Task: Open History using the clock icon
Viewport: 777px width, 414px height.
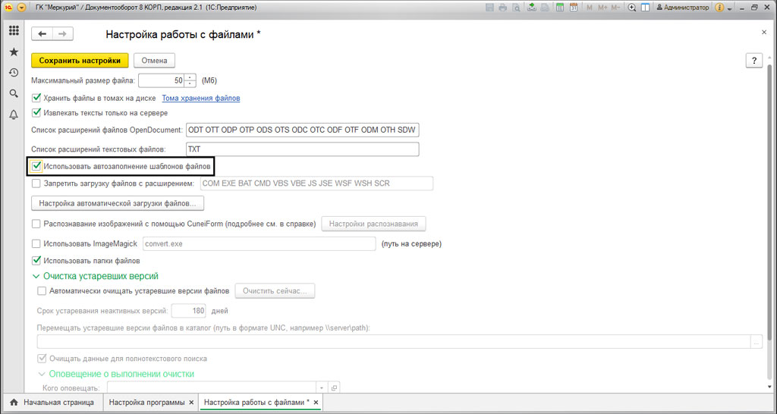Action: [14, 73]
